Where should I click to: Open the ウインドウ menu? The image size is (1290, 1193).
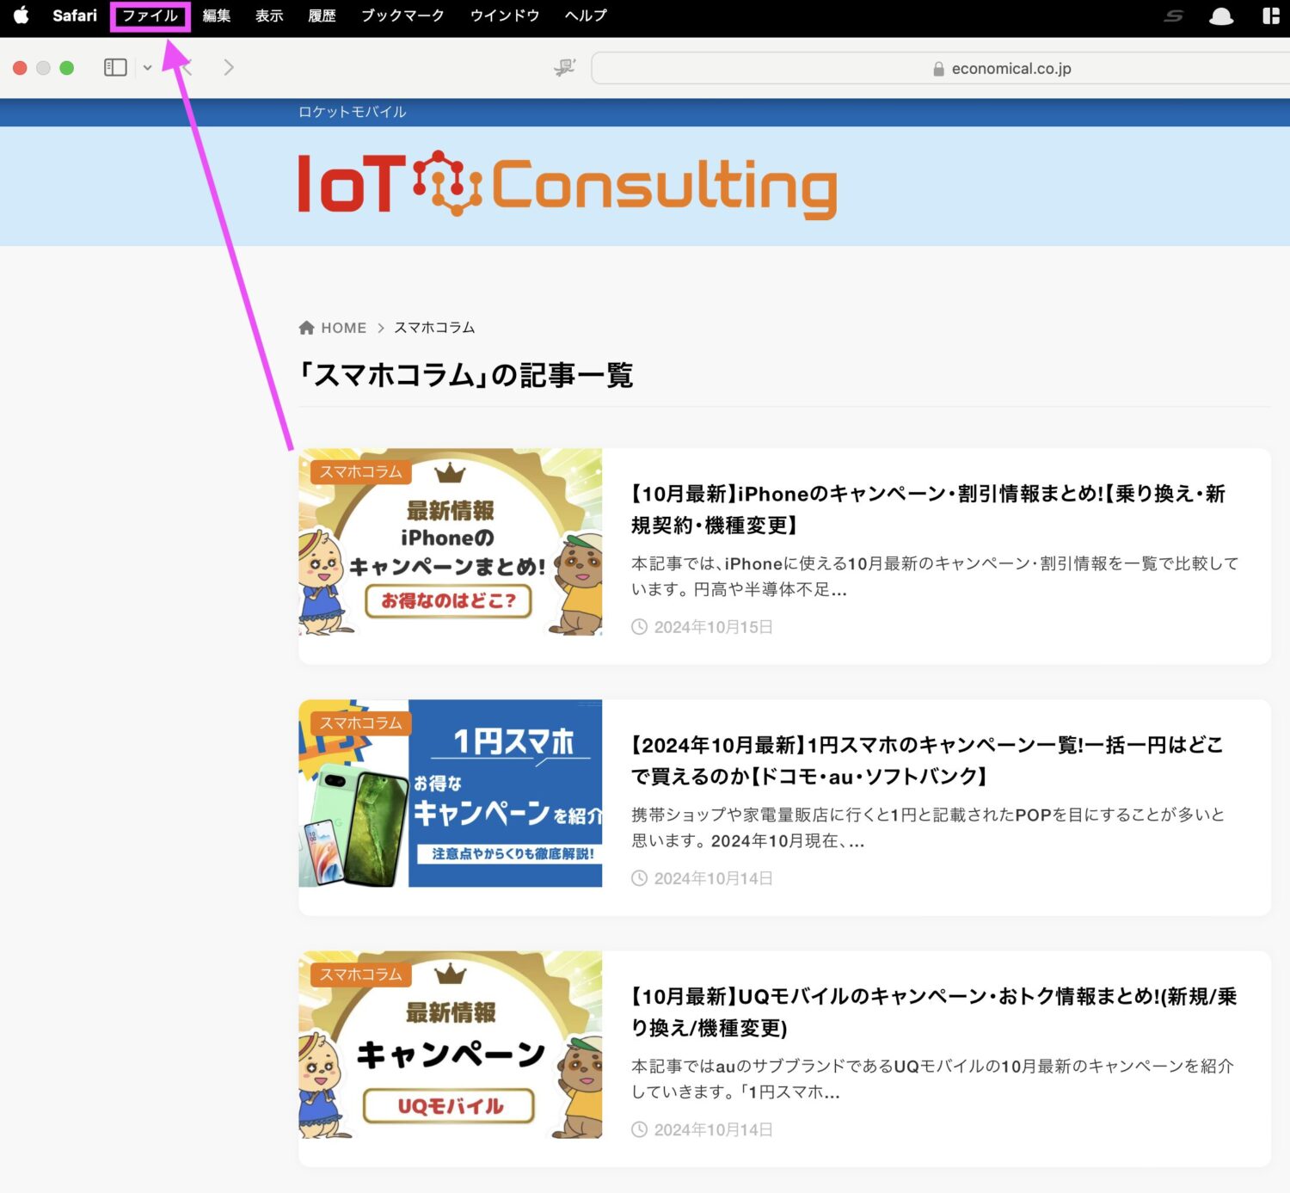click(505, 15)
